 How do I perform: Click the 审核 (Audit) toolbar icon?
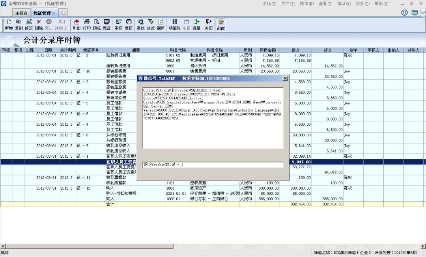(119, 24)
